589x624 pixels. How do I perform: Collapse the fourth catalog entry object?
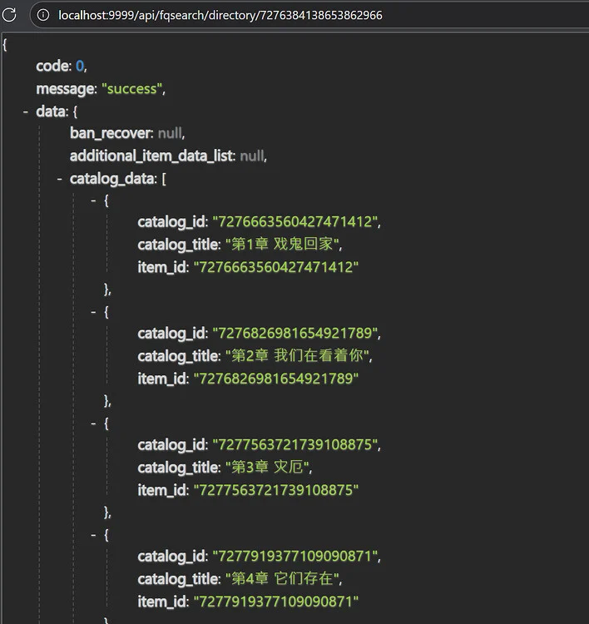pyautogui.click(x=94, y=535)
